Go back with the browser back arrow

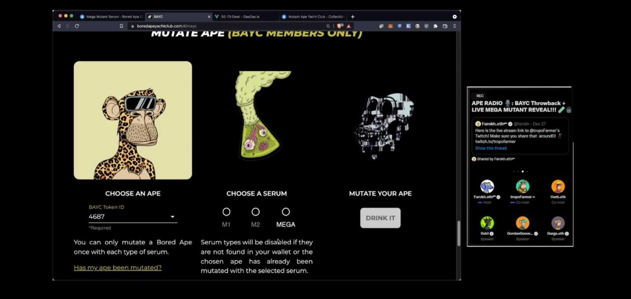point(59,26)
